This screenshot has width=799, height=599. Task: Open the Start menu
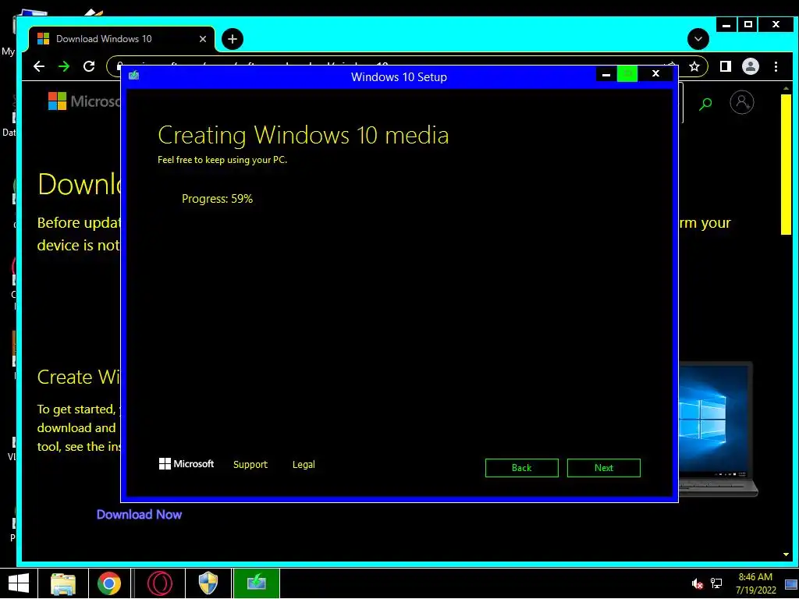(19, 583)
